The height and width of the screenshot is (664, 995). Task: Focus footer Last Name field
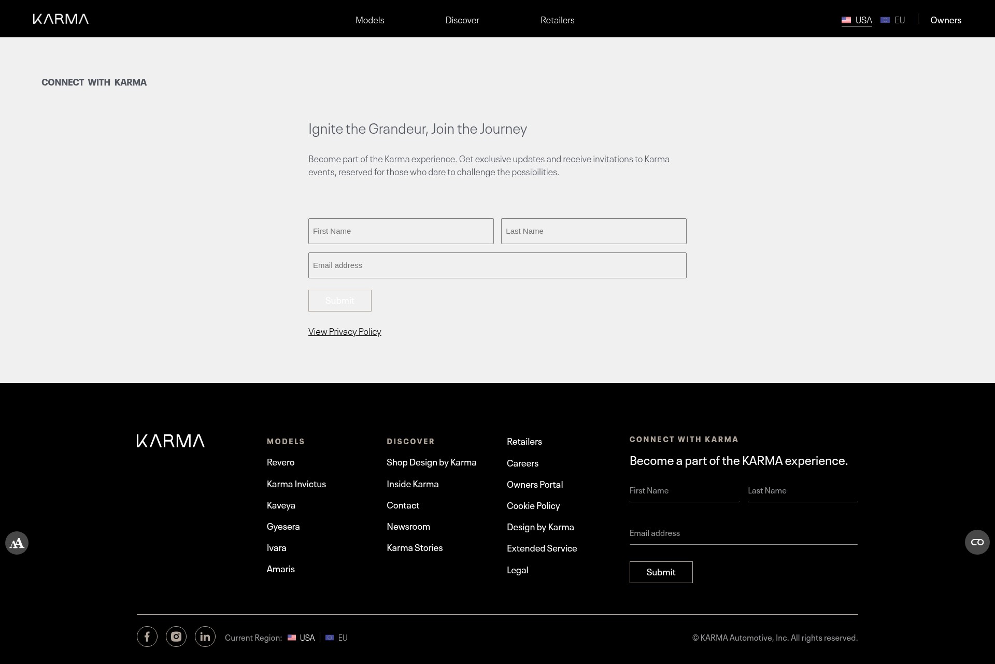point(803,491)
